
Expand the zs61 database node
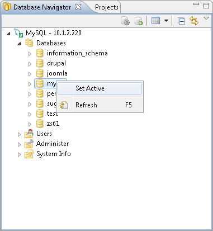tap(30, 124)
